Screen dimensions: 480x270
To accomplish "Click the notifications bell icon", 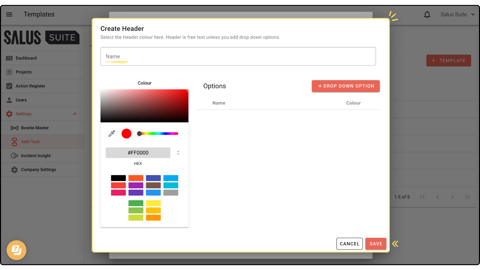I will 427,14.
